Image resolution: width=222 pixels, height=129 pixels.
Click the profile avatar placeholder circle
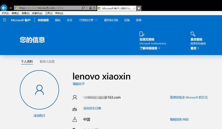pyautogui.click(x=39, y=90)
